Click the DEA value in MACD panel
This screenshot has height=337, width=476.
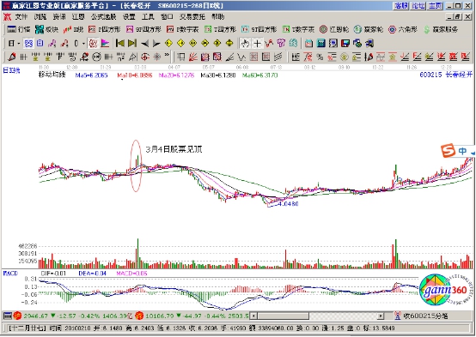pos(92,274)
